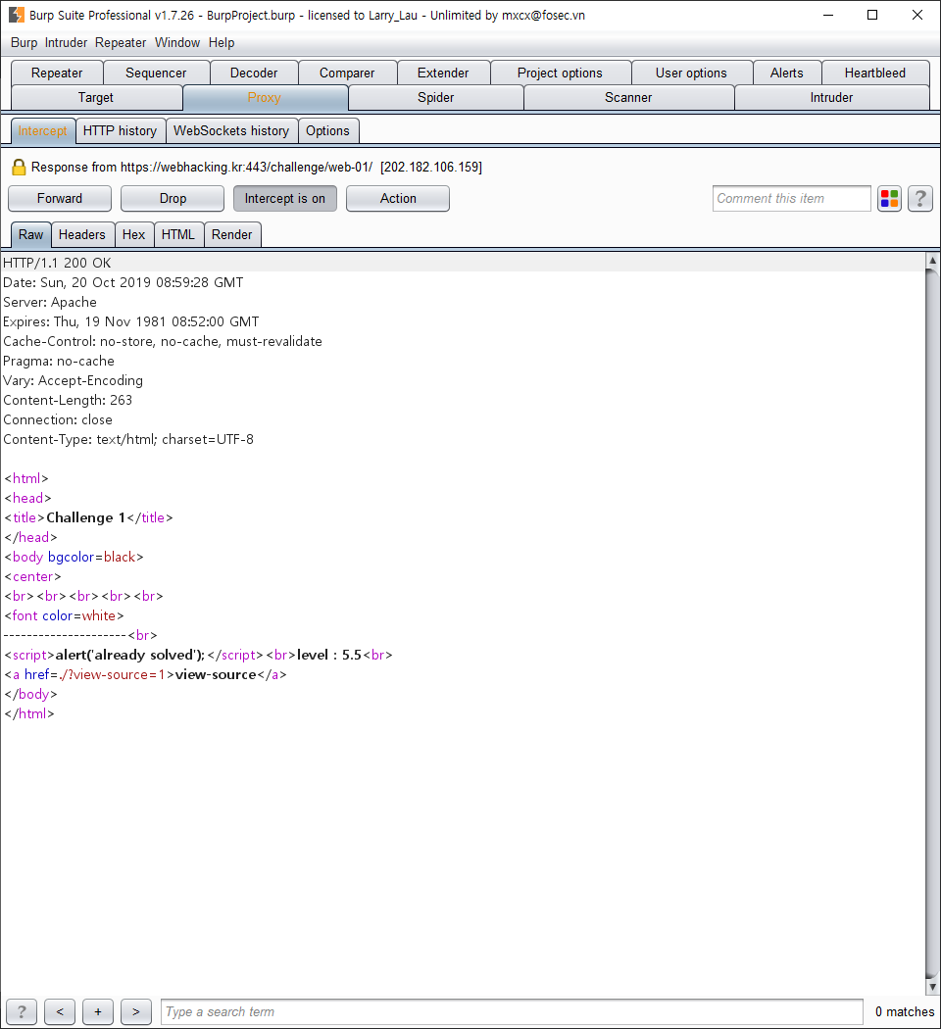Switch to the Extender tab
941x1029 pixels.
pyautogui.click(x=443, y=73)
